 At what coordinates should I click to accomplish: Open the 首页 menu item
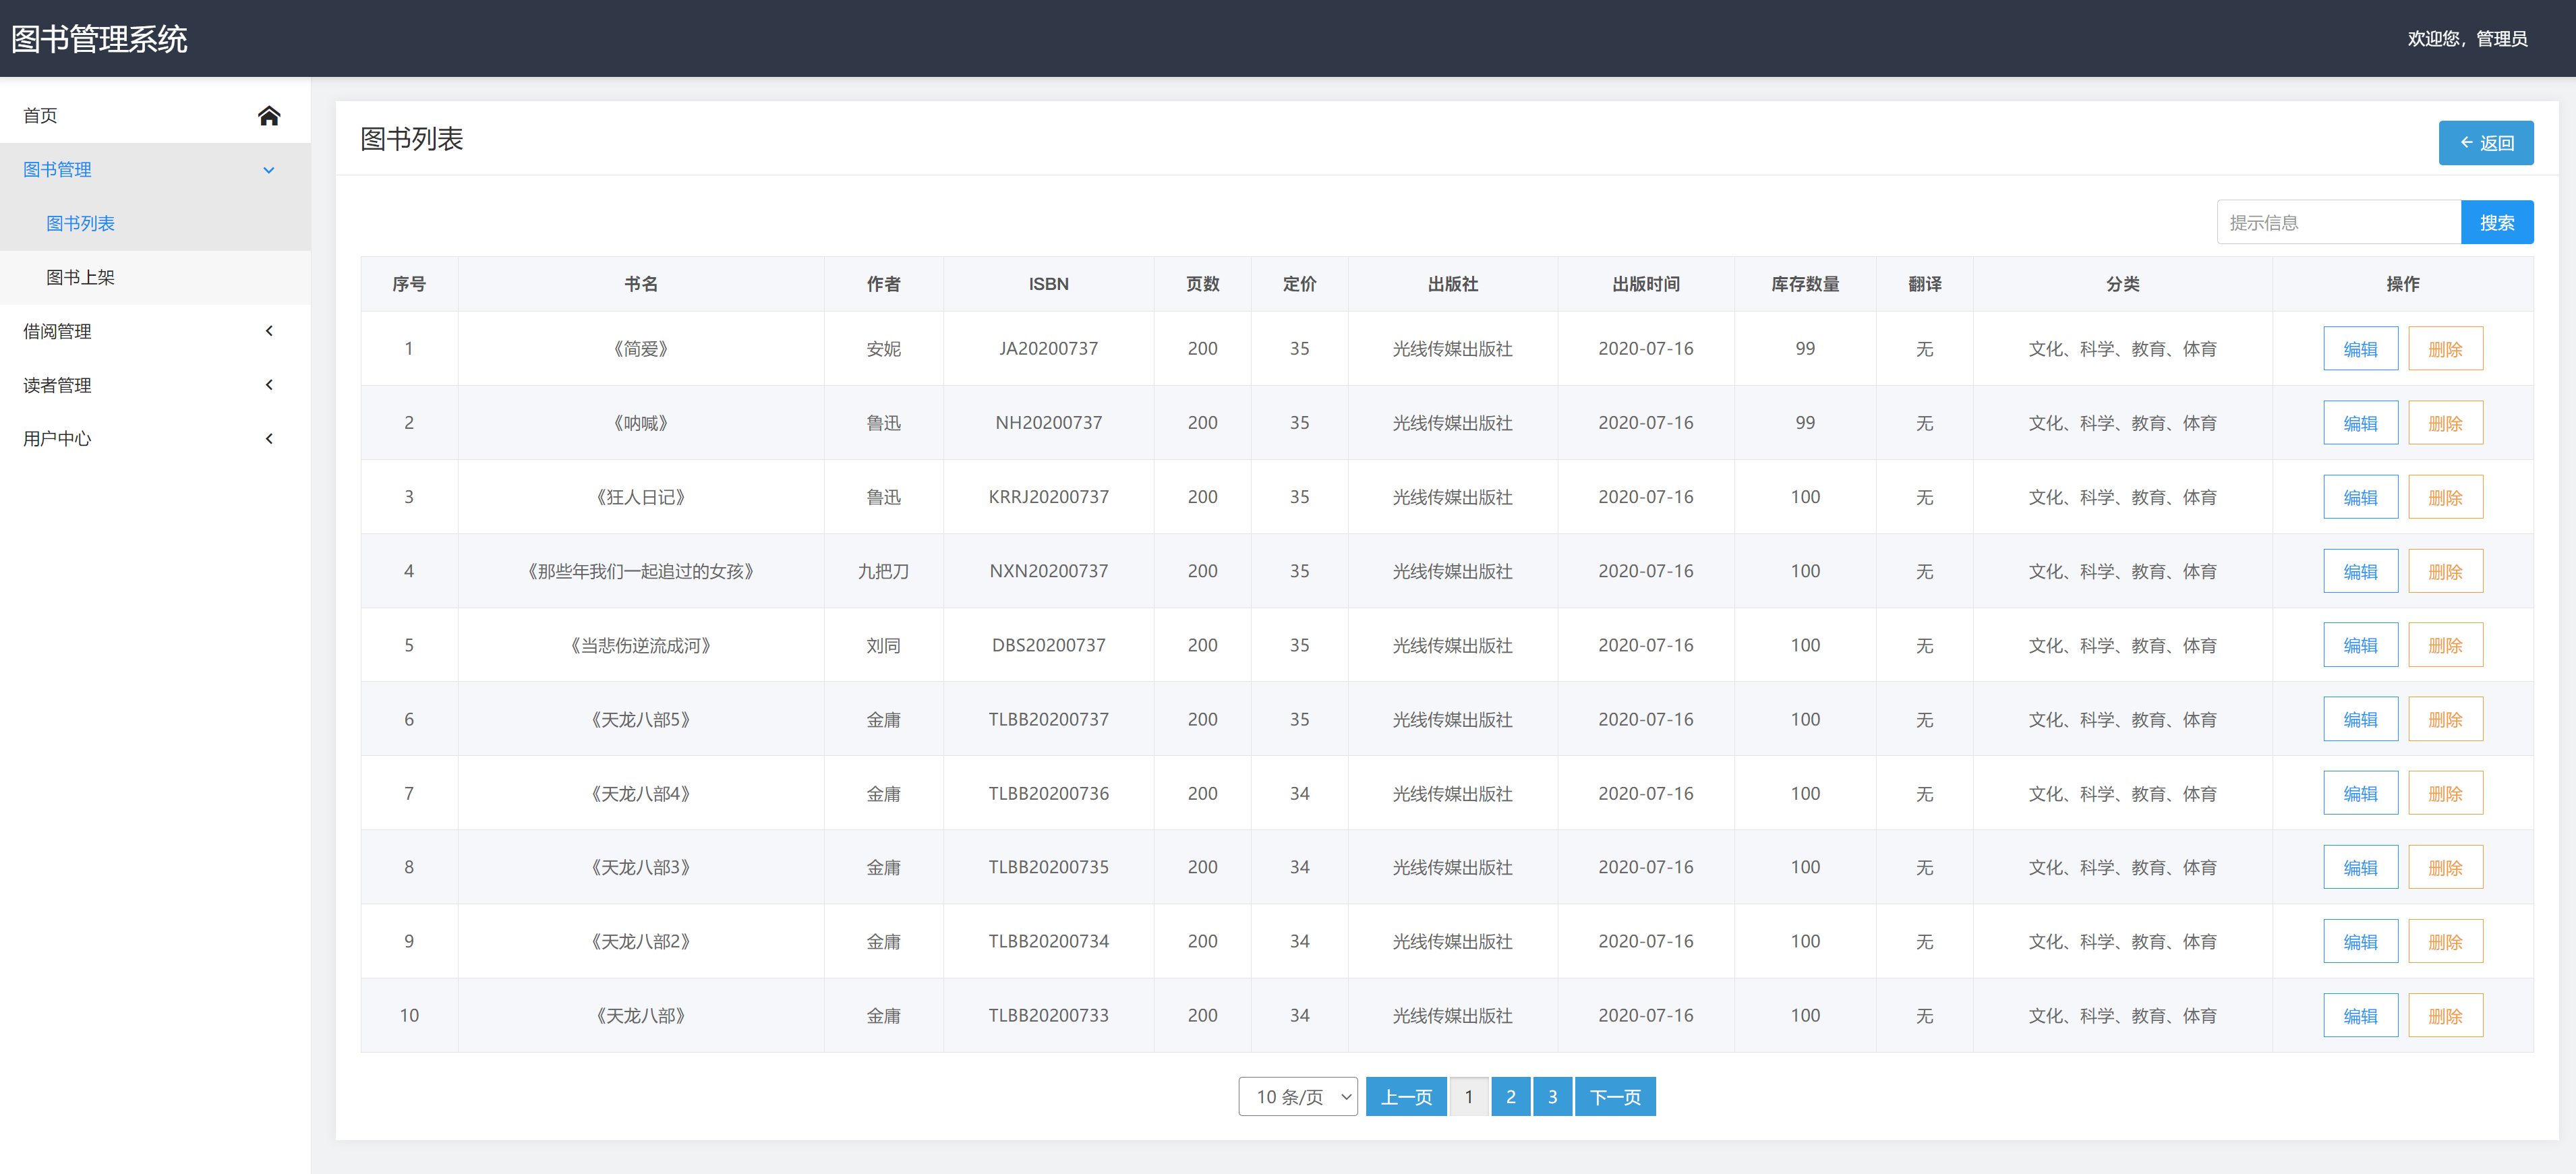coord(155,115)
